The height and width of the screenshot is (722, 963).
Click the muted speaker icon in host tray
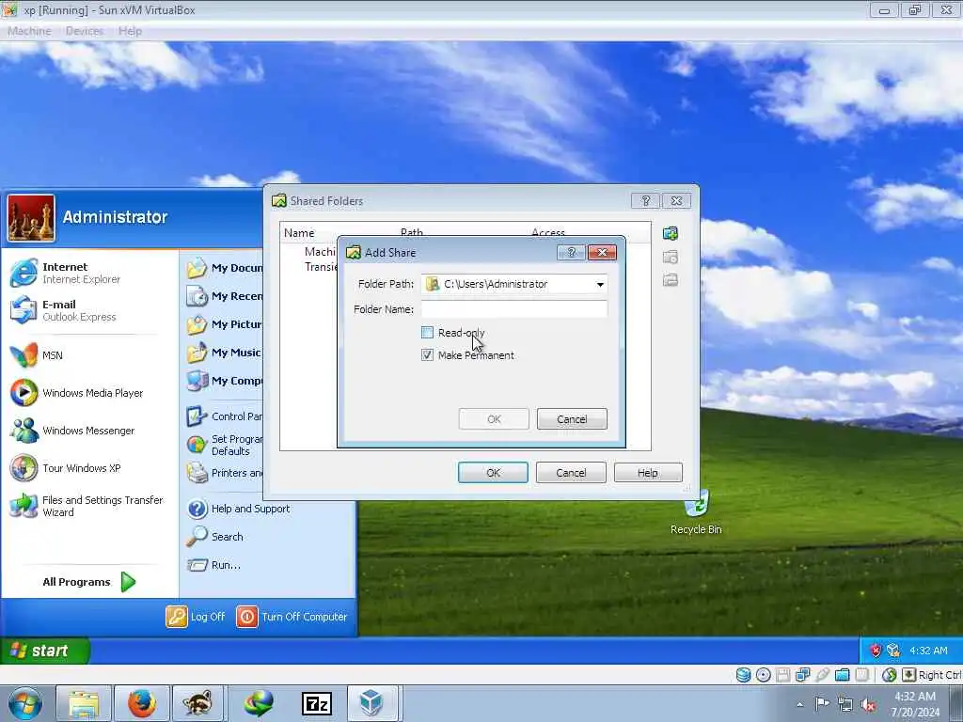click(x=868, y=704)
